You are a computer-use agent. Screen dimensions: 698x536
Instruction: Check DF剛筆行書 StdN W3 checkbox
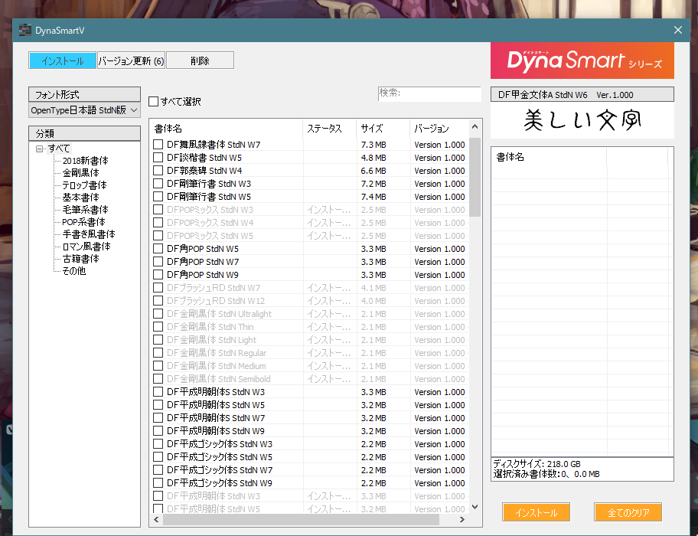(158, 184)
